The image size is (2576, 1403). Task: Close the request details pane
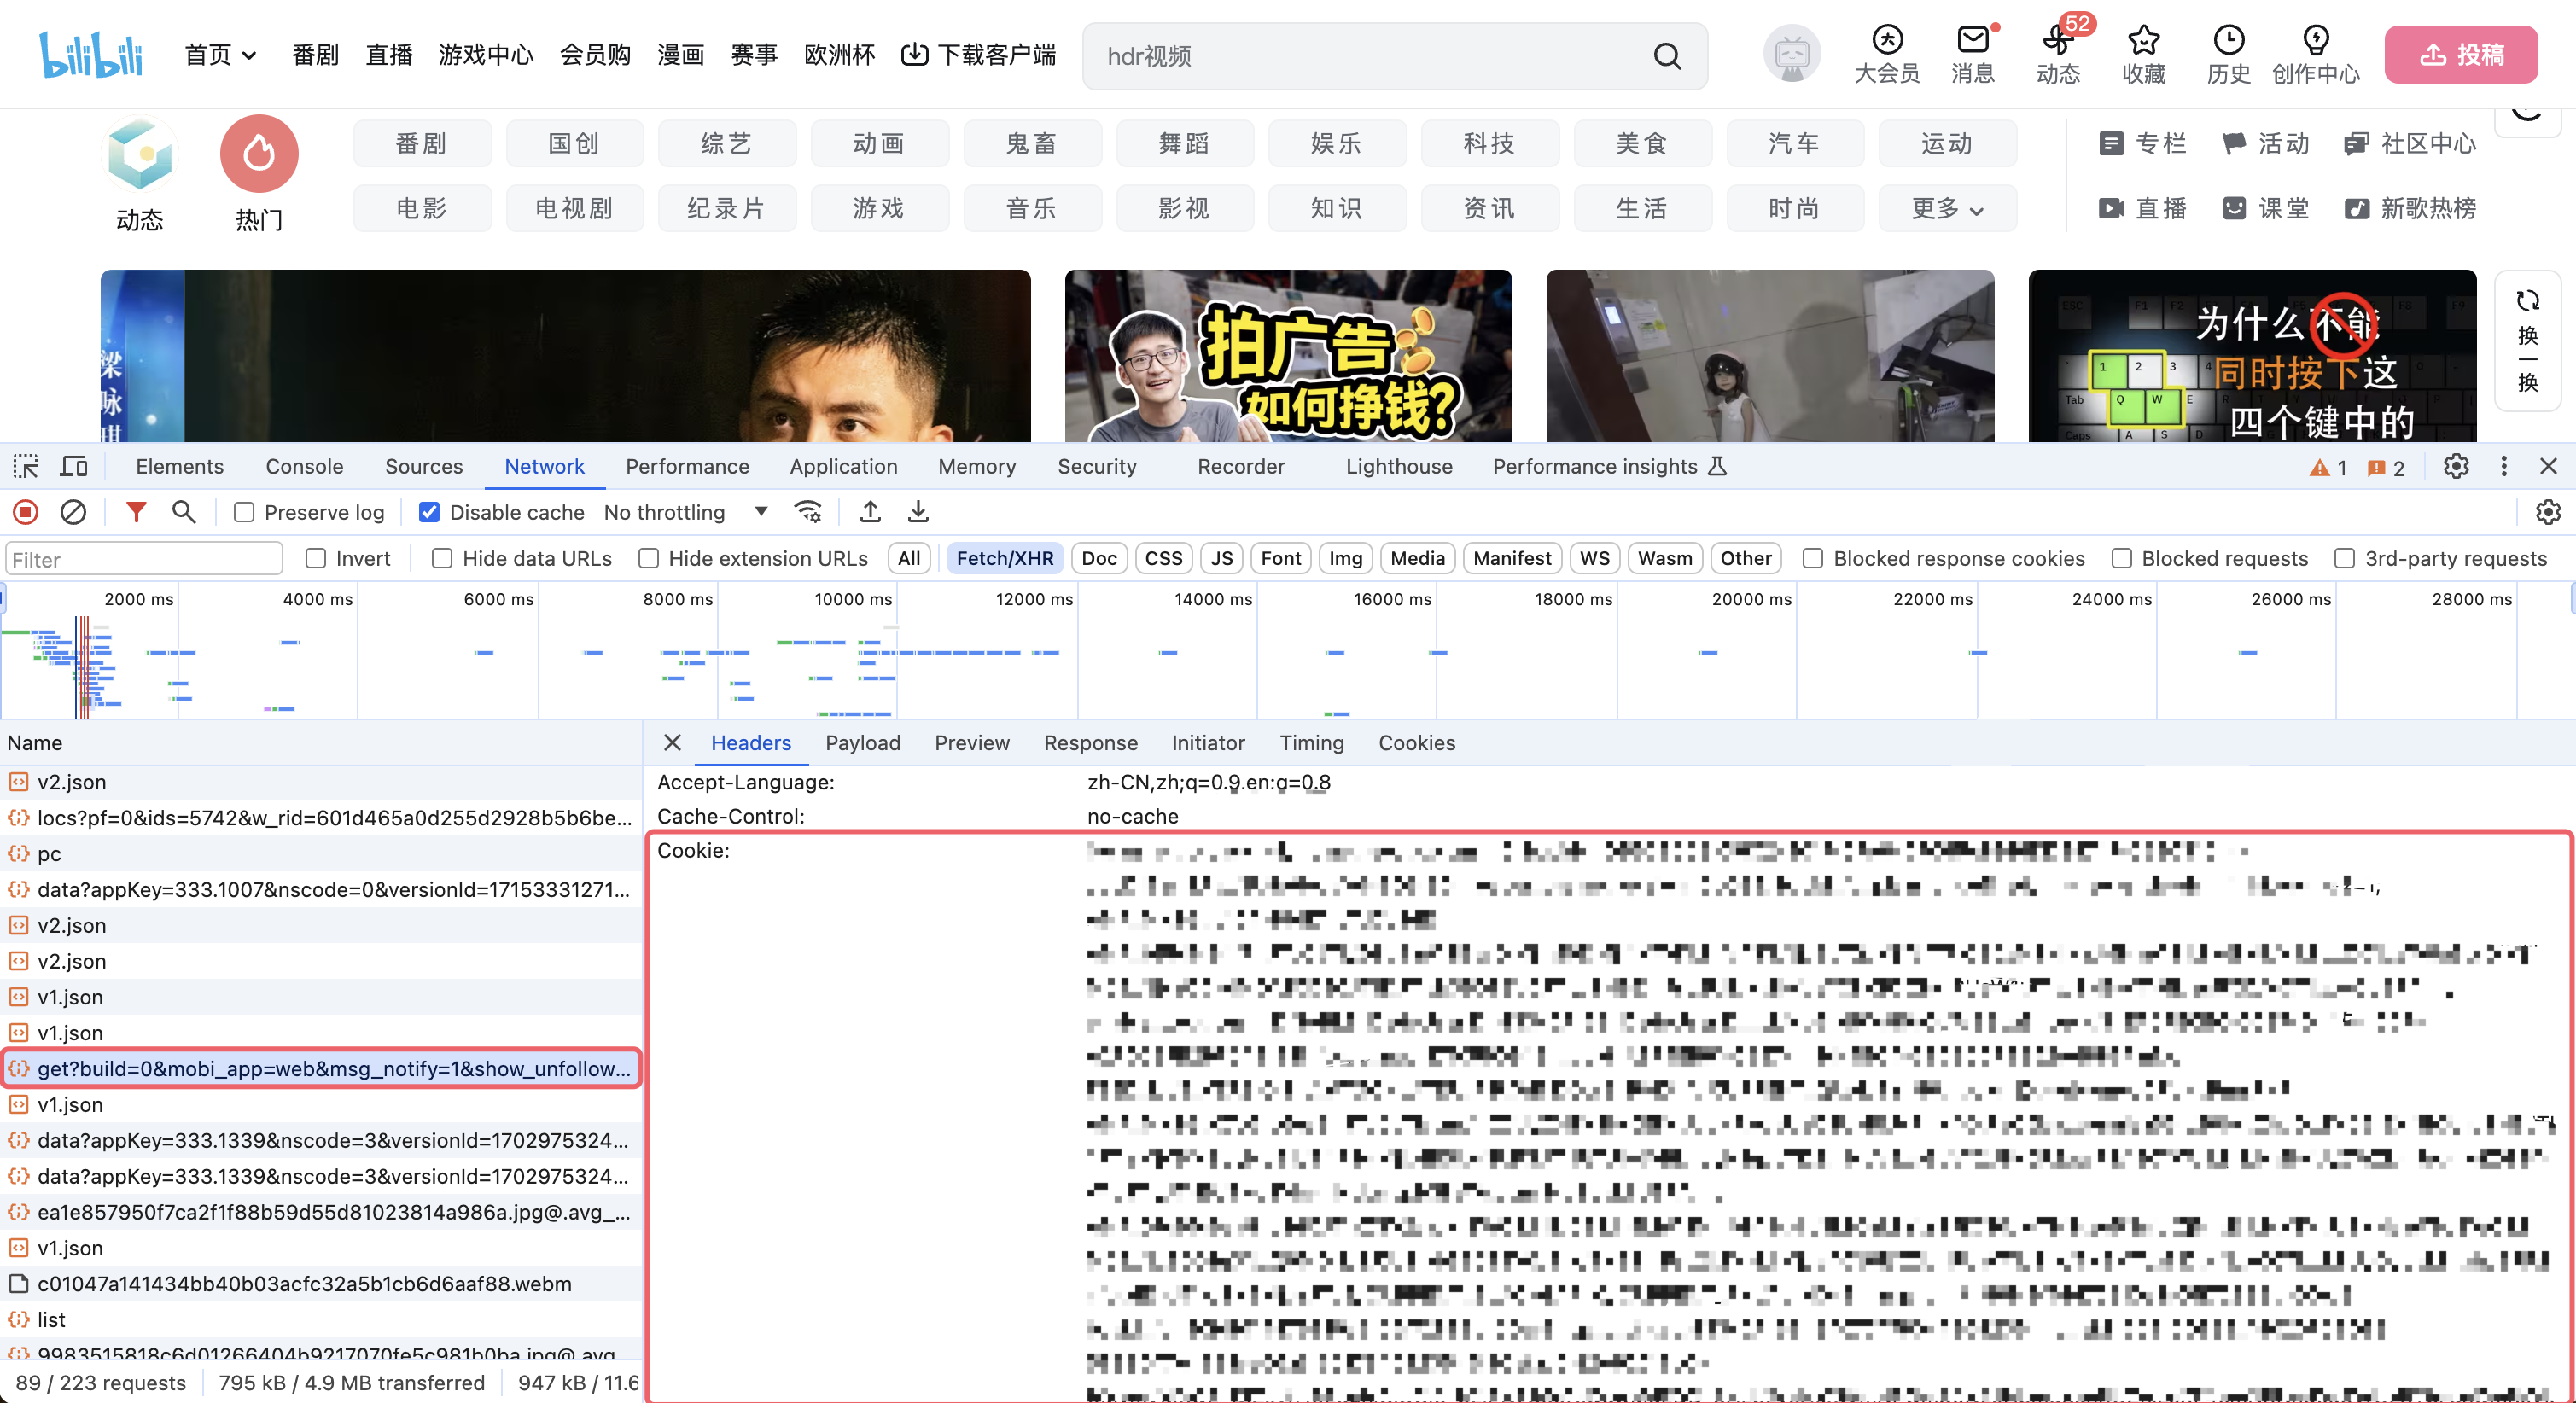[672, 743]
